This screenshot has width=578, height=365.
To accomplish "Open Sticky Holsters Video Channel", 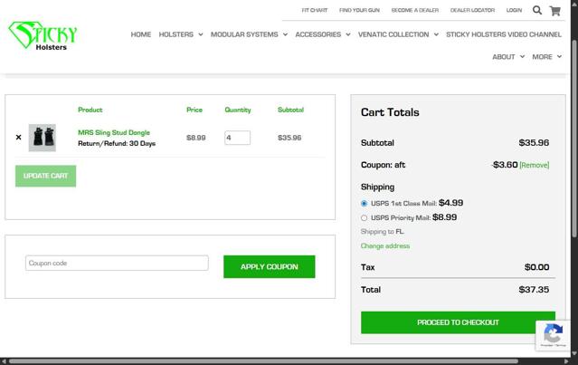I will pyautogui.click(x=504, y=34).
